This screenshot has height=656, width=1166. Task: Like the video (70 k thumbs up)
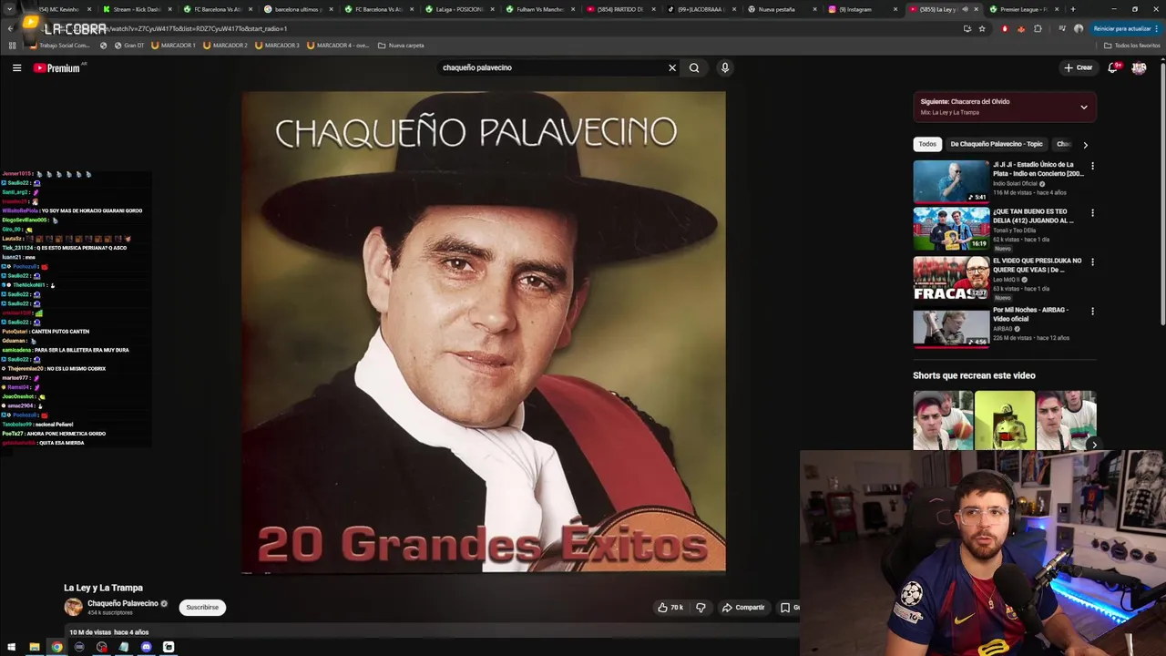point(670,607)
